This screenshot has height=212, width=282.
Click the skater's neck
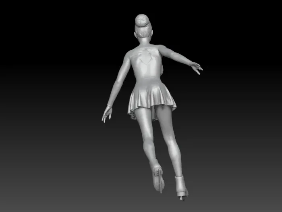[x=145, y=42]
